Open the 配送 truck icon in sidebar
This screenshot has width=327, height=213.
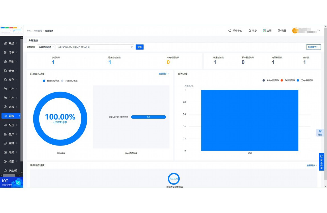pyautogui.click(x=5, y=125)
